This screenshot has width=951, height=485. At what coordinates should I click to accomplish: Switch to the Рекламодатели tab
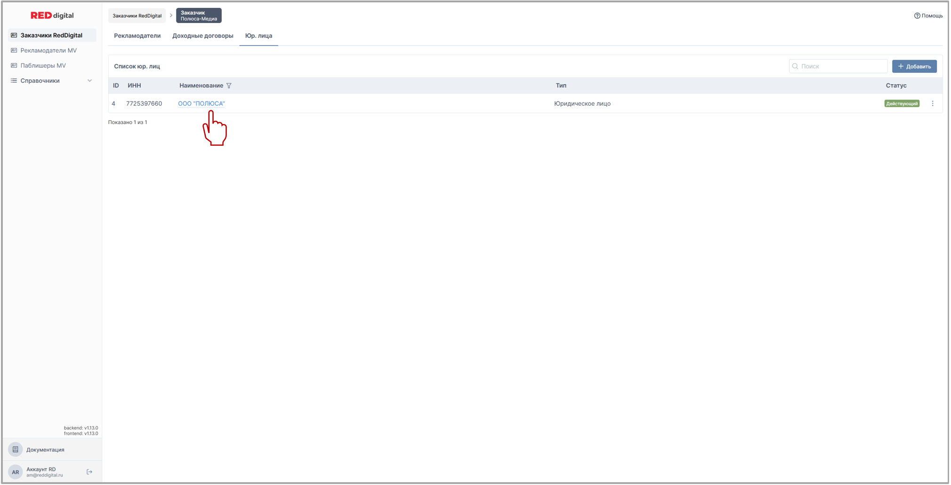pos(137,36)
